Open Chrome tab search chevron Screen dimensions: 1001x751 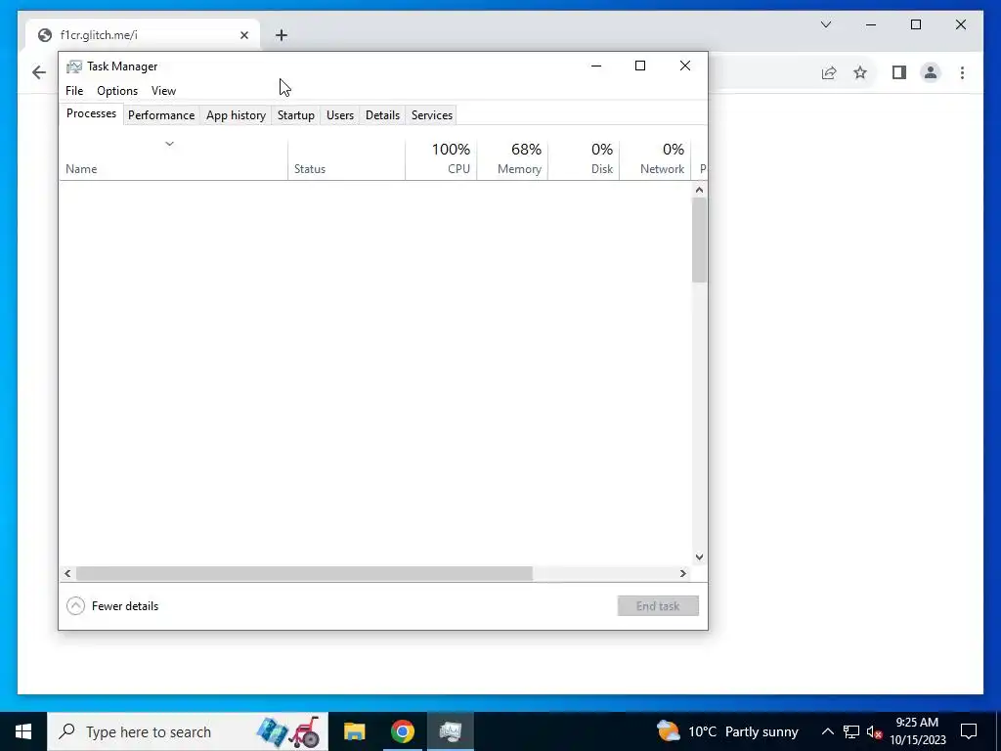pyautogui.click(x=825, y=24)
